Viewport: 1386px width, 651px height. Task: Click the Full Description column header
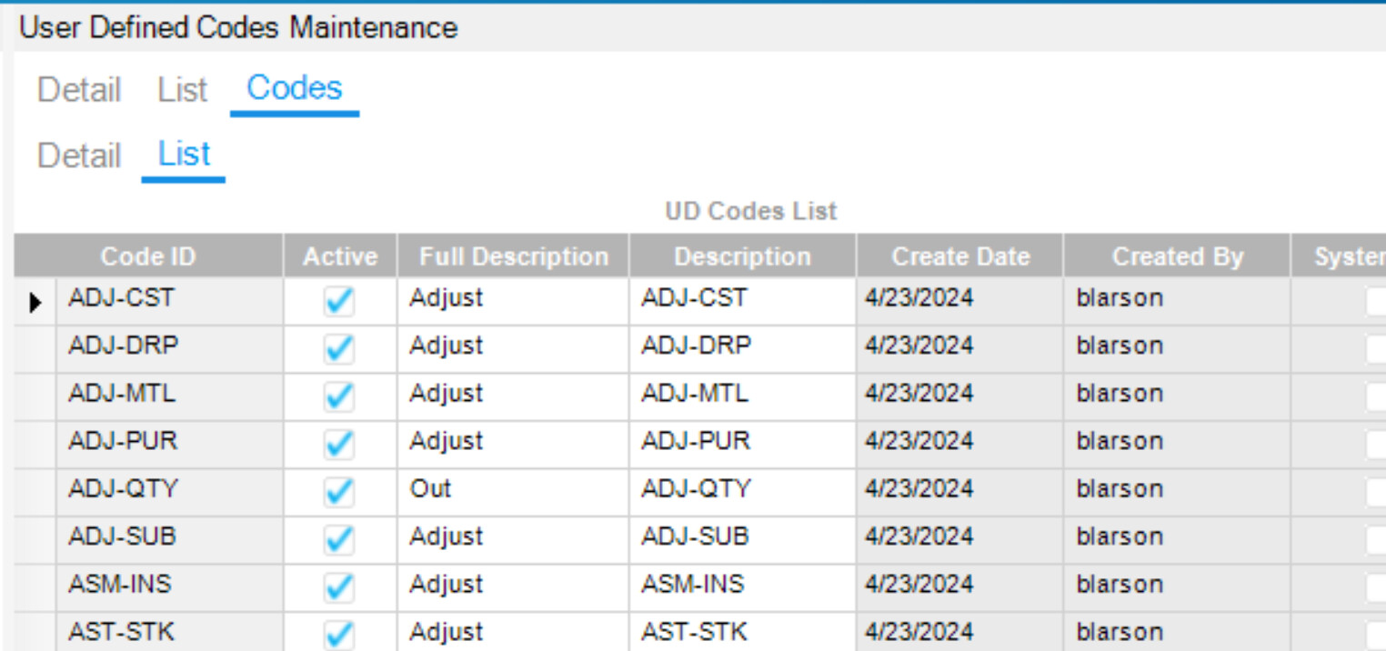[x=513, y=257]
